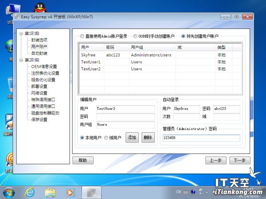Viewport: 266px width, 199px height.
Task: Open 磁盘控制器驱动 tree item
Action: point(45,113)
